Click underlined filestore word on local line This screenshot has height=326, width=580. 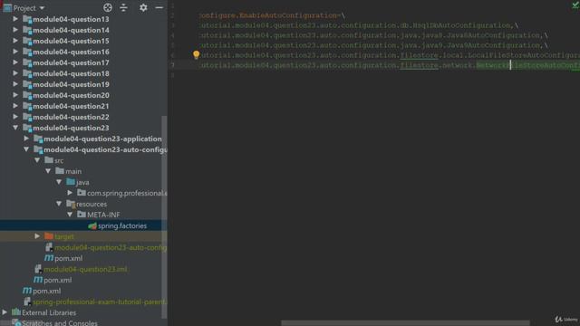pyautogui.click(x=419, y=55)
